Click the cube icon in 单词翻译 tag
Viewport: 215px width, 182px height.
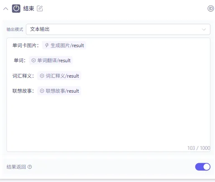pos(33,61)
